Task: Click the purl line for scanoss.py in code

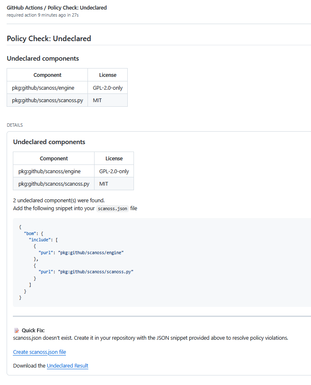Action: coord(86,272)
